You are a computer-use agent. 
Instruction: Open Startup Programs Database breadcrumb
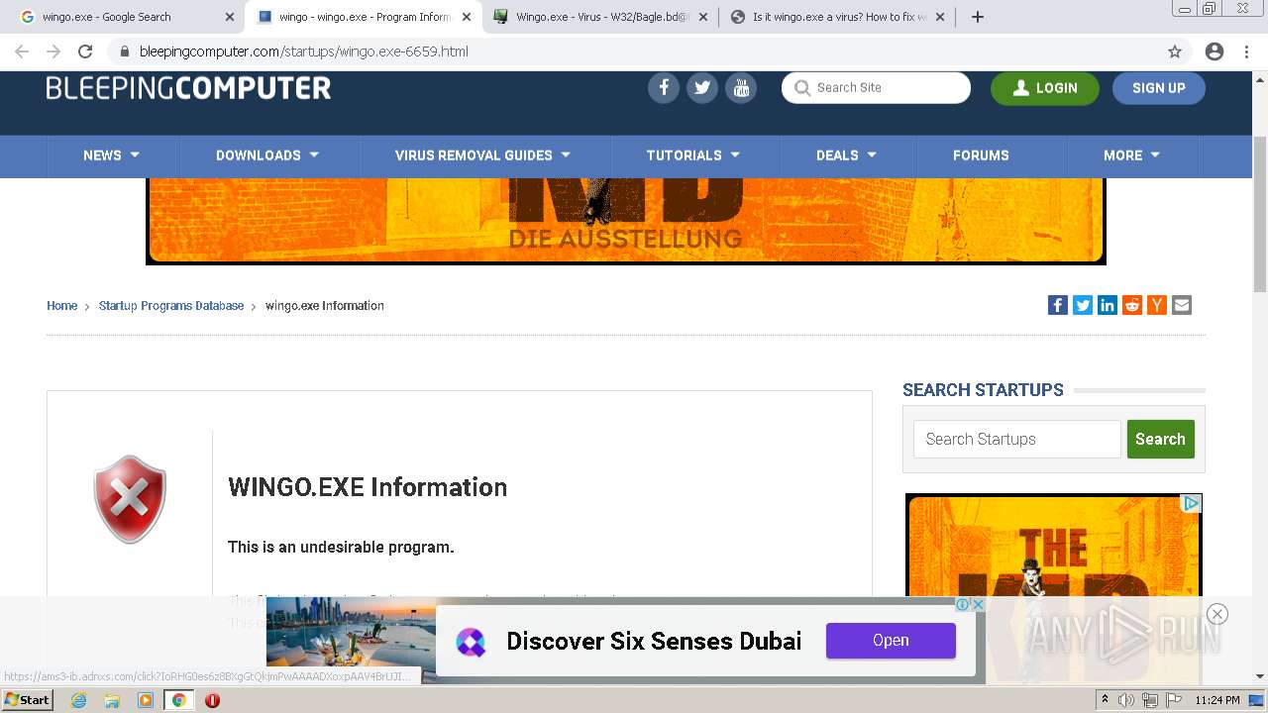coord(171,306)
